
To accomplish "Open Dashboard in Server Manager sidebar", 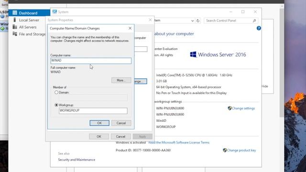I will coord(28,13).
